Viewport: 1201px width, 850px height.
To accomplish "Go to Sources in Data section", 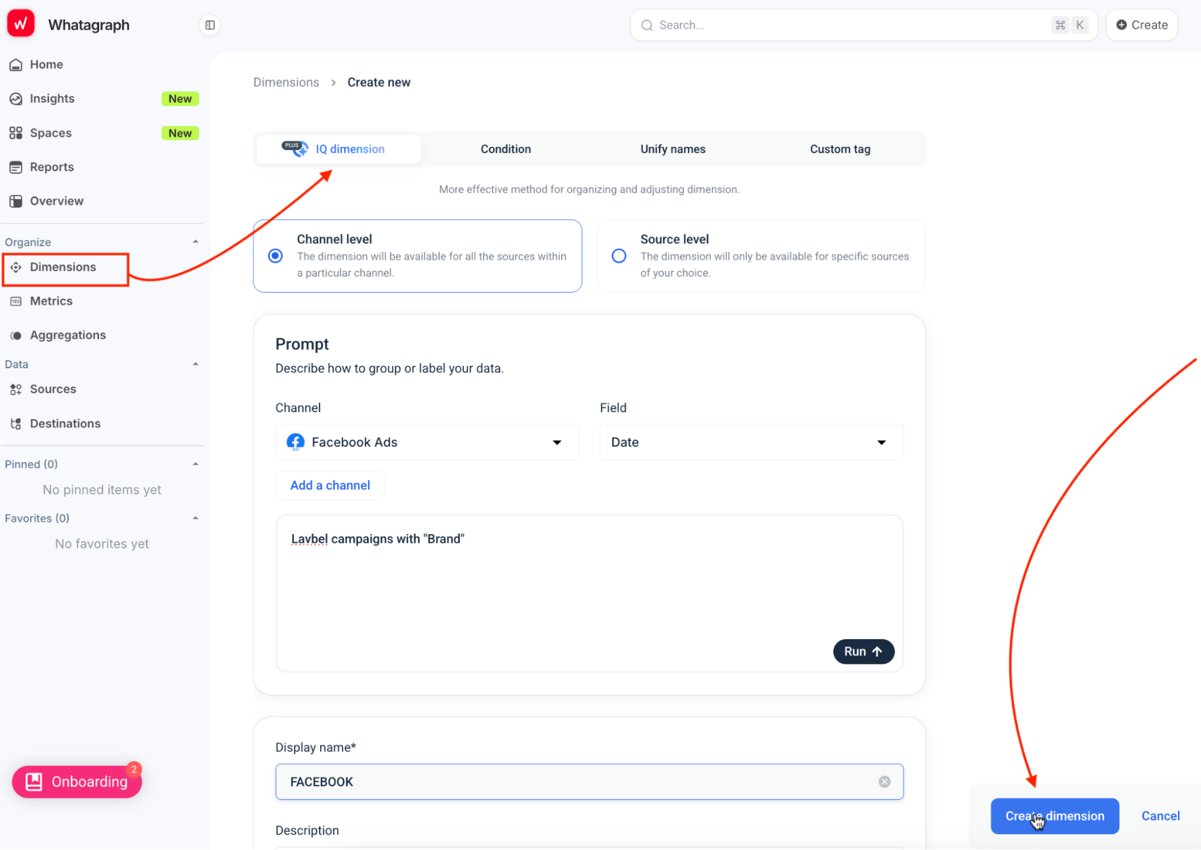I will (53, 389).
